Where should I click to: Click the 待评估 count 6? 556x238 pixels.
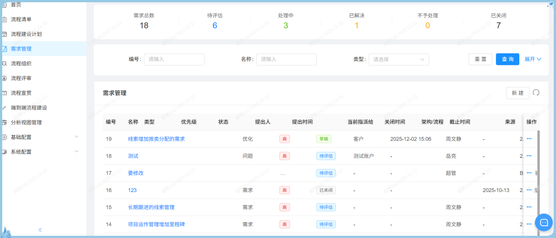(x=215, y=25)
